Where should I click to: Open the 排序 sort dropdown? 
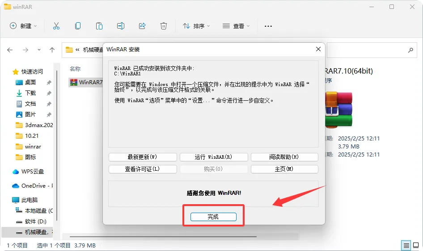tap(196, 26)
